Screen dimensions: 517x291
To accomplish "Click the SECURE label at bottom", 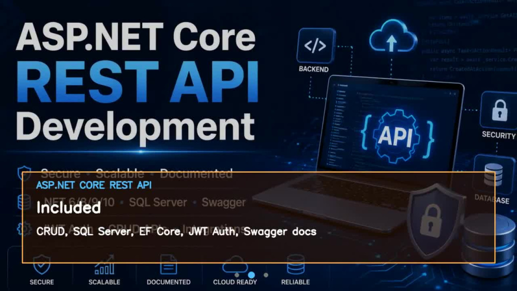I will point(42,282).
